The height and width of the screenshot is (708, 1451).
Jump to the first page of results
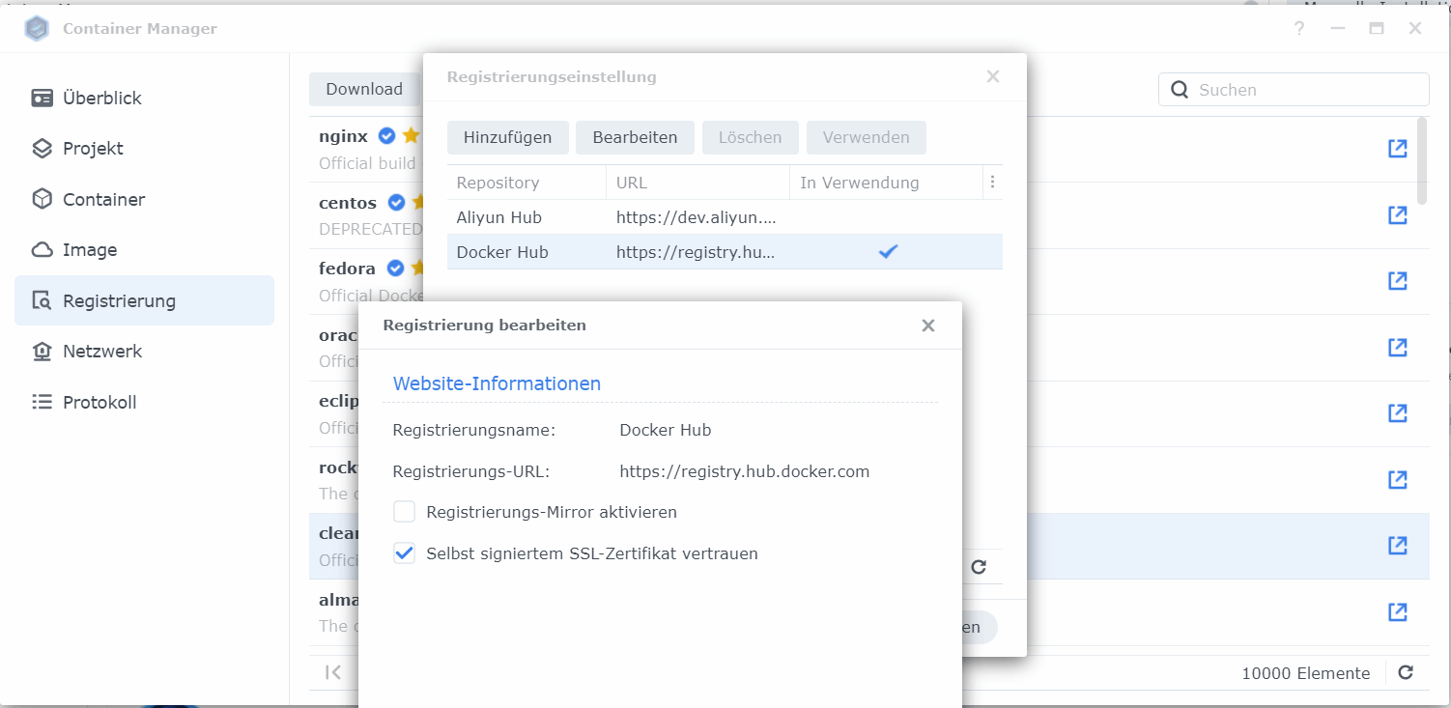point(333,672)
